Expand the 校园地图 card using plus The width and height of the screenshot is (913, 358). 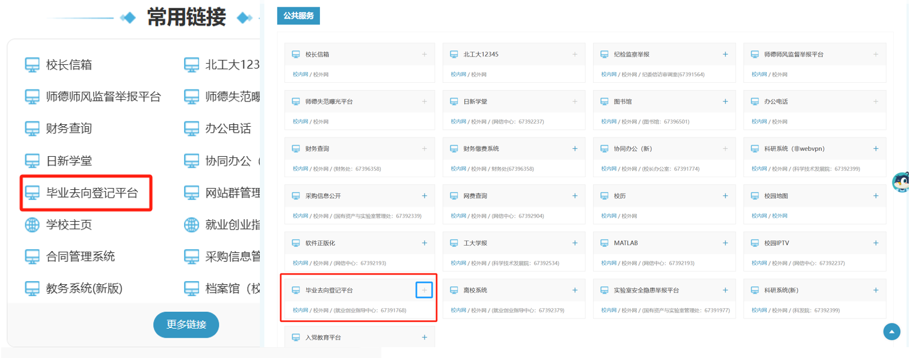pos(875,196)
